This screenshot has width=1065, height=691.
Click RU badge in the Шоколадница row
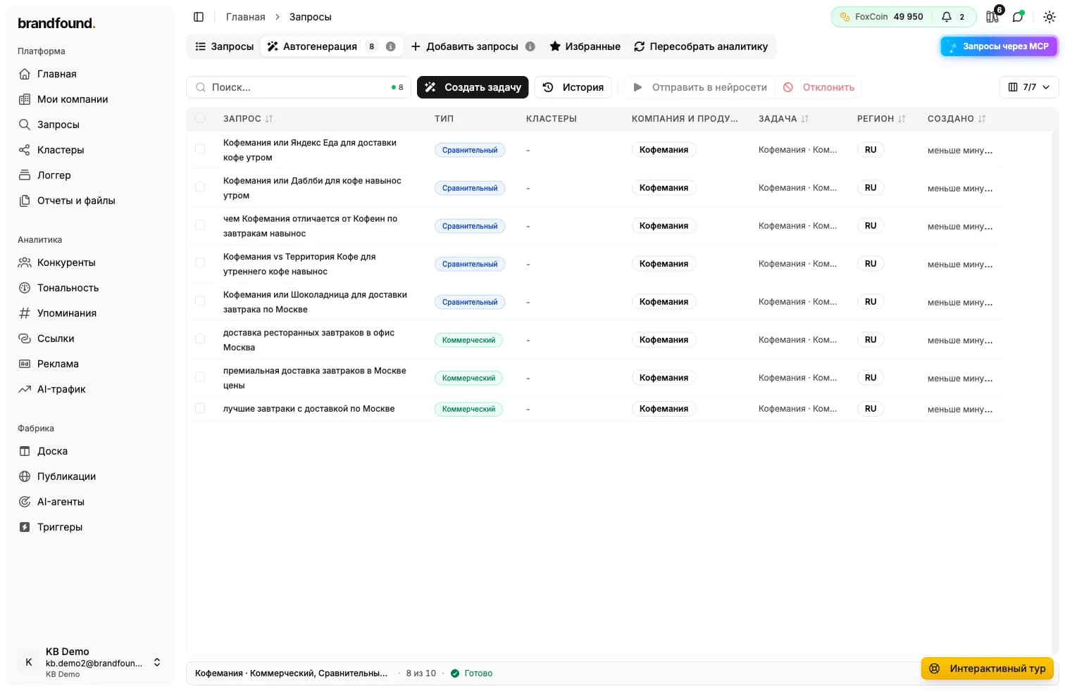871,302
